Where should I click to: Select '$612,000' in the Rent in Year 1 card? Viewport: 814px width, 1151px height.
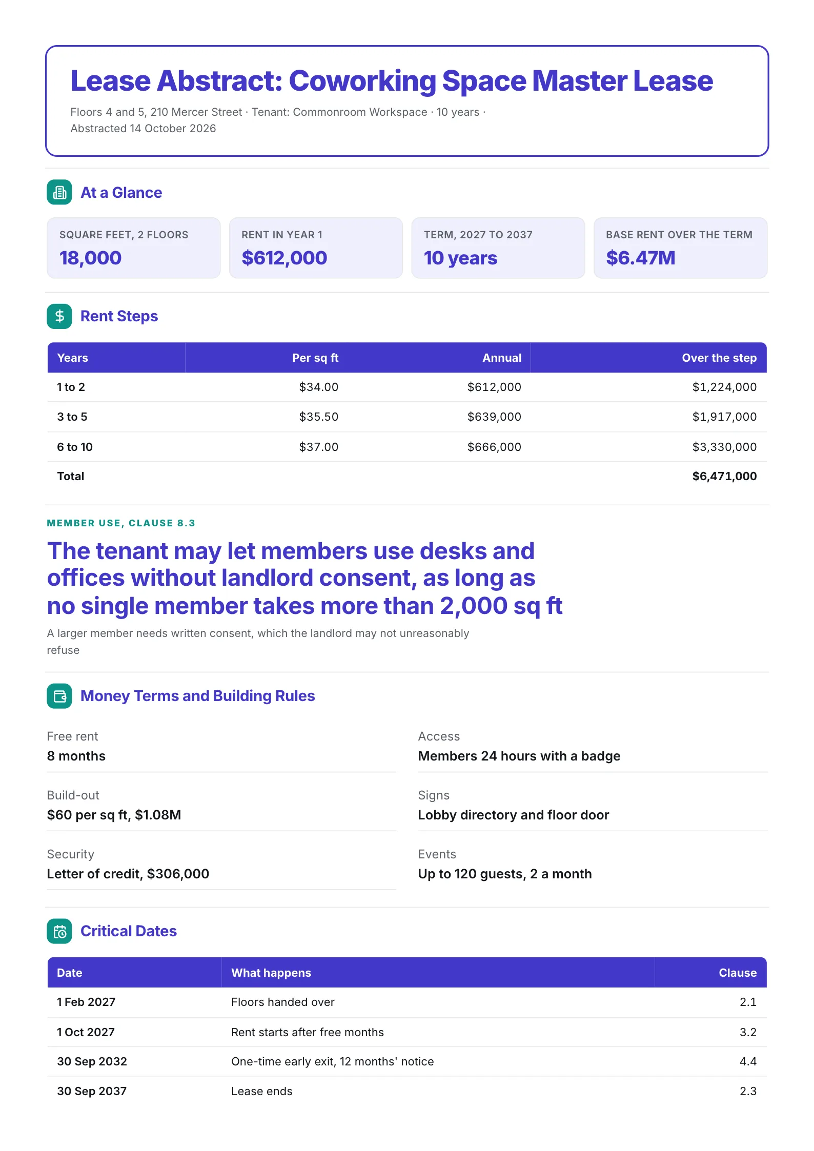click(x=284, y=258)
